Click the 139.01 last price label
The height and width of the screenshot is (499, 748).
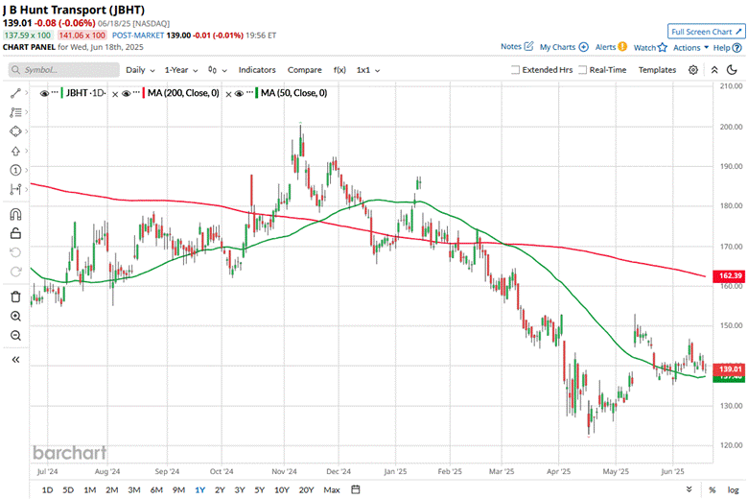pos(729,368)
